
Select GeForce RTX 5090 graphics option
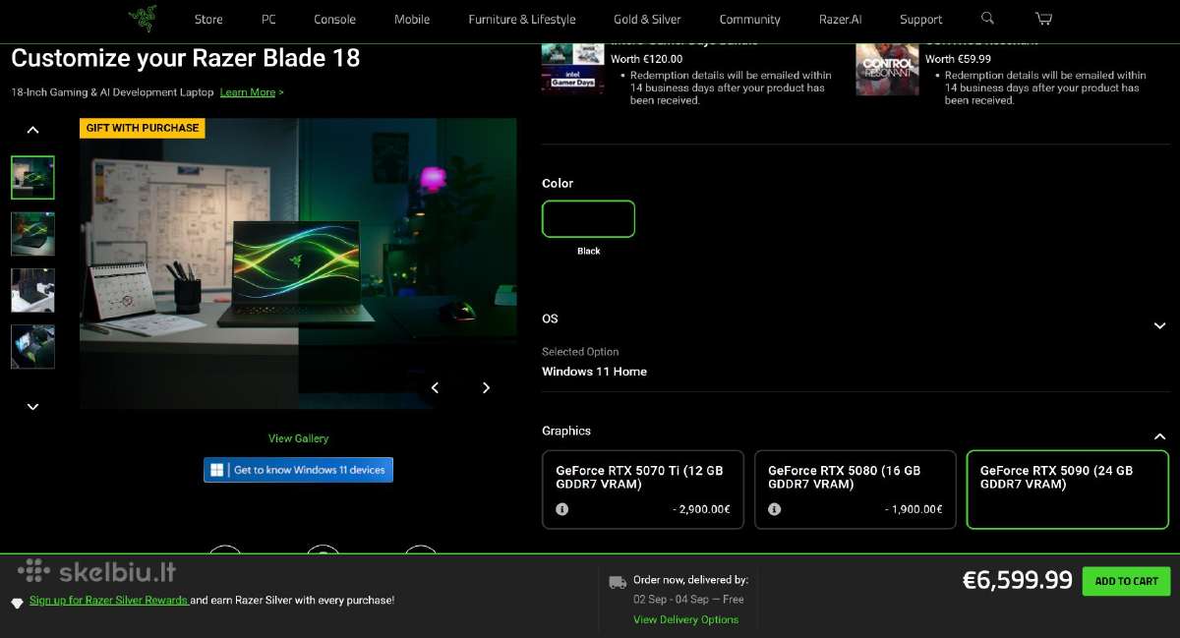click(x=1067, y=490)
